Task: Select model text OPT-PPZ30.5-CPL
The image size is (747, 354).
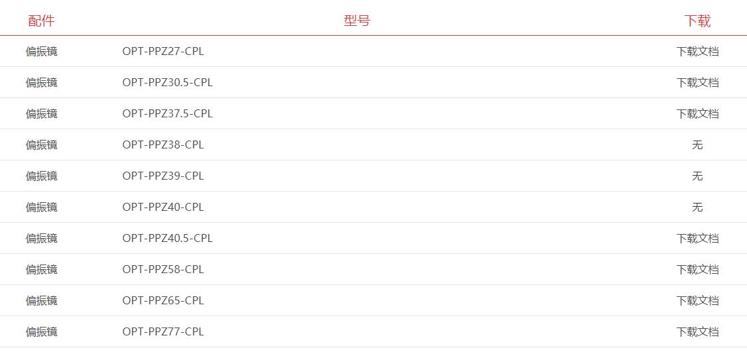Action: point(167,82)
